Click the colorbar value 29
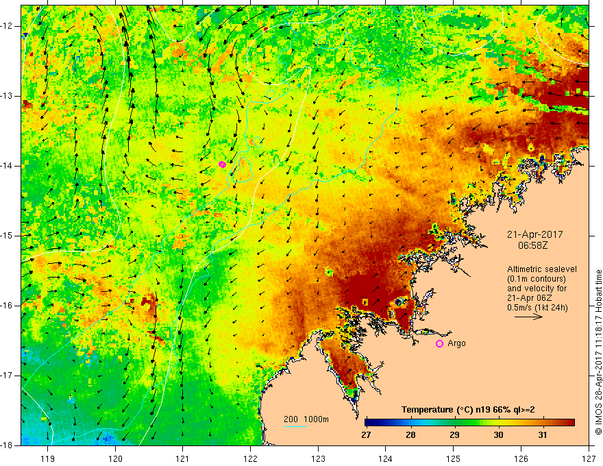This screenshot has height=466, width=603. click(x=454, y=435)
